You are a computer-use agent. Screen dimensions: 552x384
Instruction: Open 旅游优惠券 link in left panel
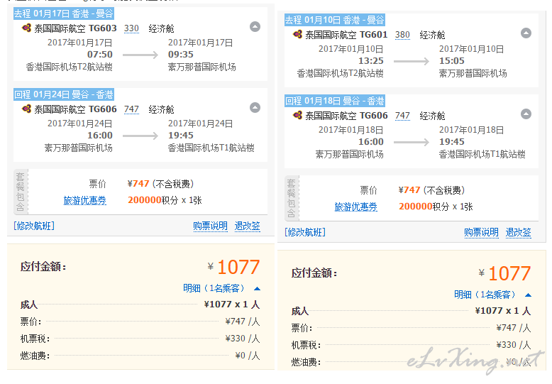85,200
